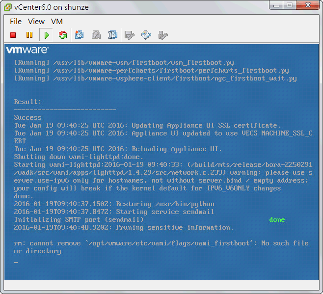Maximize the vCenter6.0 console window
This screenshot has height=294, width=323.
[290, 5]
